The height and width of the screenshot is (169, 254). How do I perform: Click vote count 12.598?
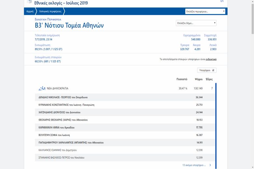pyautogui.click(x=199, y=150)
